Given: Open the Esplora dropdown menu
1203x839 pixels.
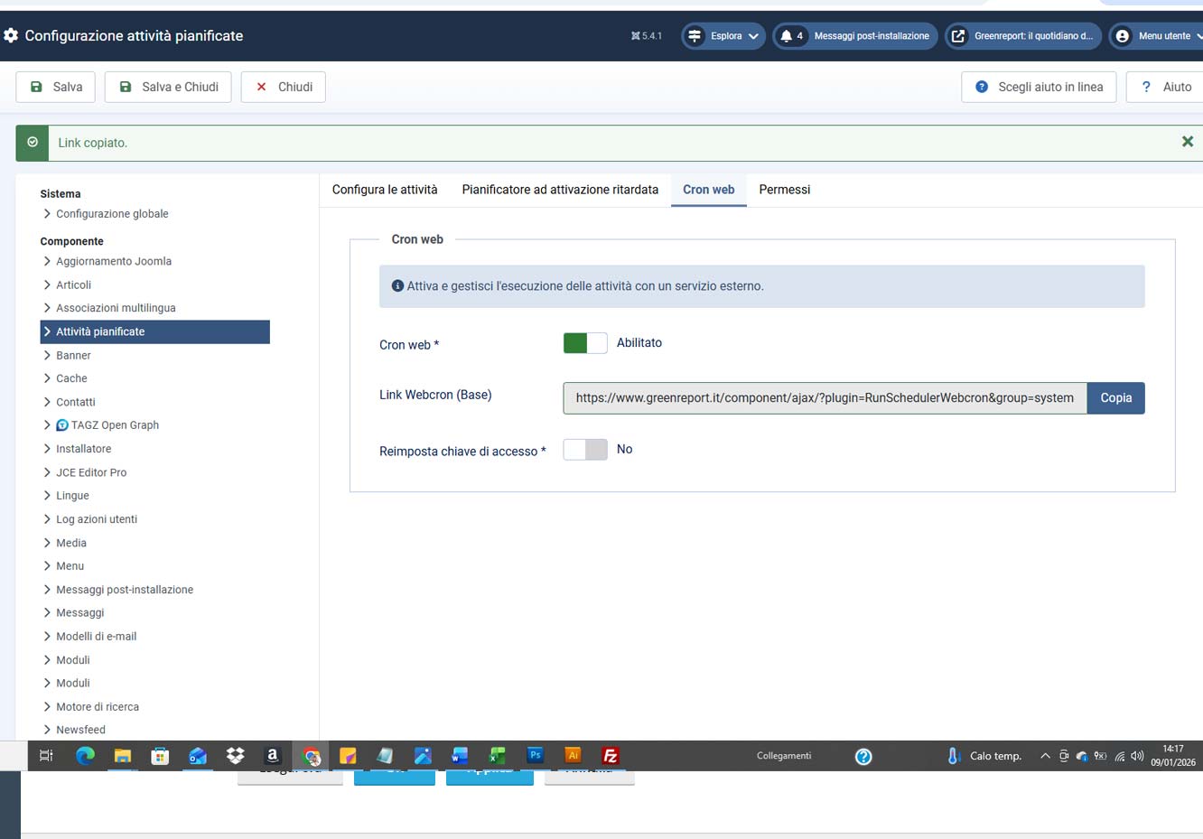Looking at the screenshot, I should click(x=724, y=36).
